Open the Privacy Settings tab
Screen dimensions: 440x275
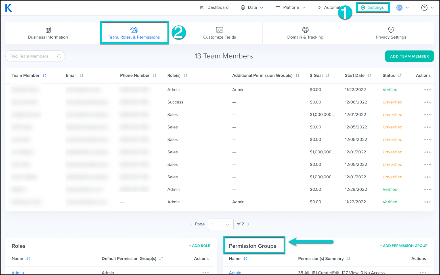pyautogui.click(x=391, y=33)
